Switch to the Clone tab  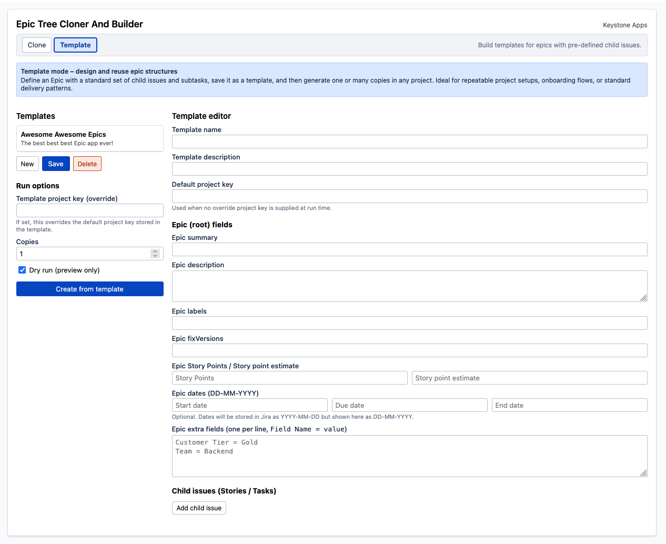(36, 45)
